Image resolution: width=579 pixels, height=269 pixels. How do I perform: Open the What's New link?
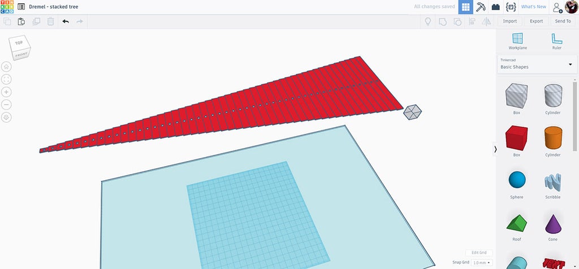click(x=534, y=7)
